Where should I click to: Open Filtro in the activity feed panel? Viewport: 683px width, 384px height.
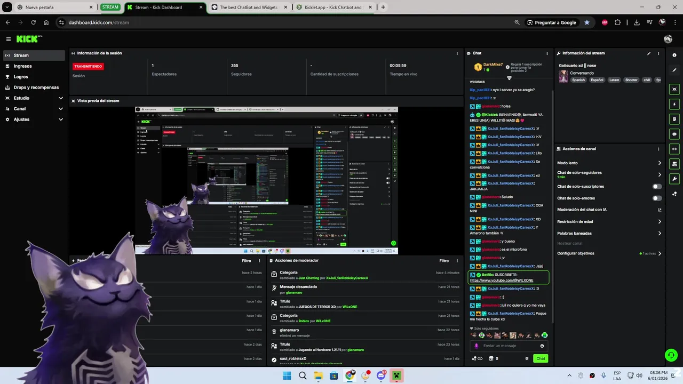click(246, 261)
